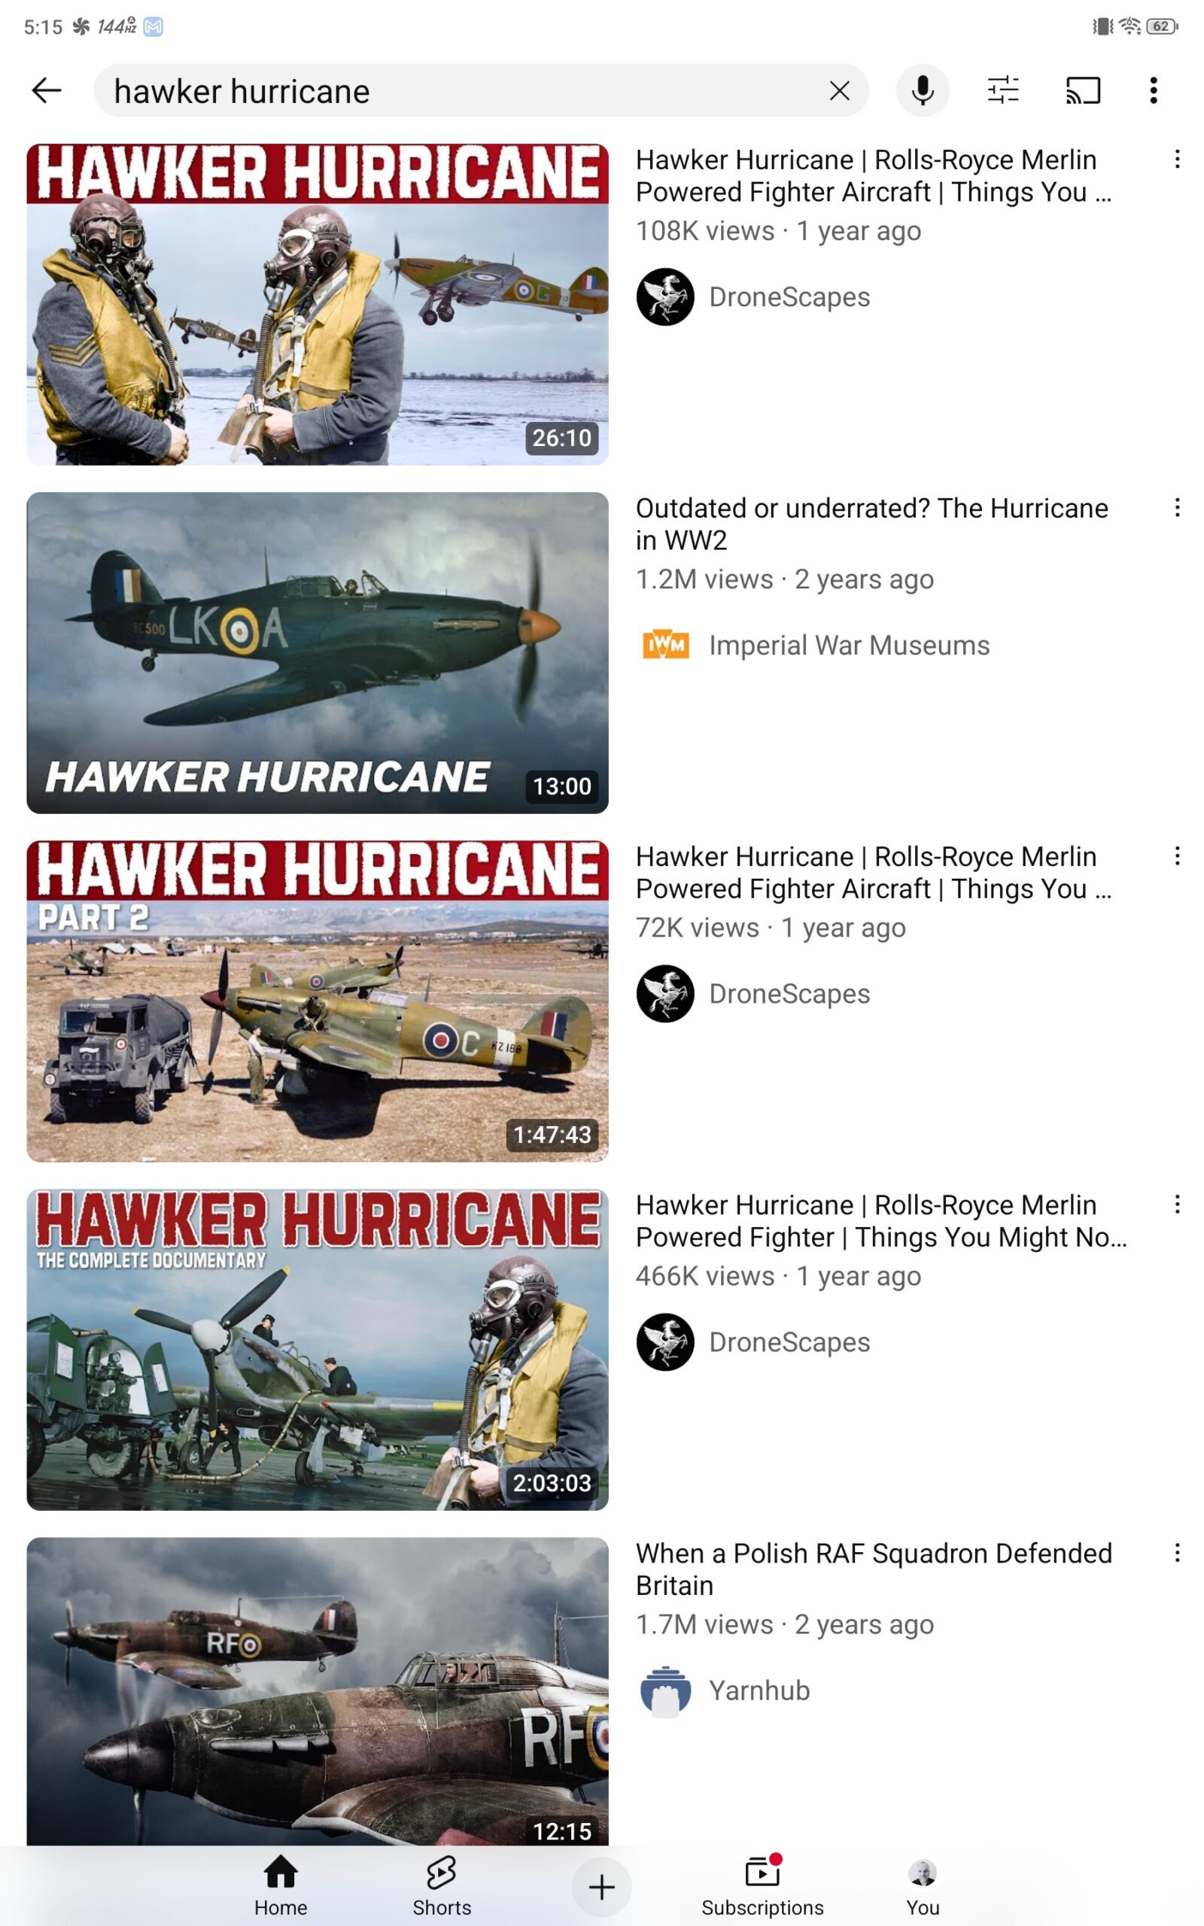The image size is (1204, 1926).
Task: Open options for Polish RAF Squadron video
Action: (1177, 1553)
